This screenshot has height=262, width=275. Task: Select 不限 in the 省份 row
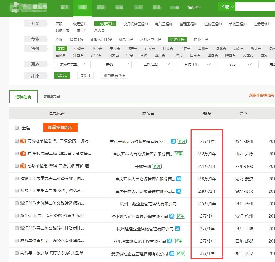[61, 49]
